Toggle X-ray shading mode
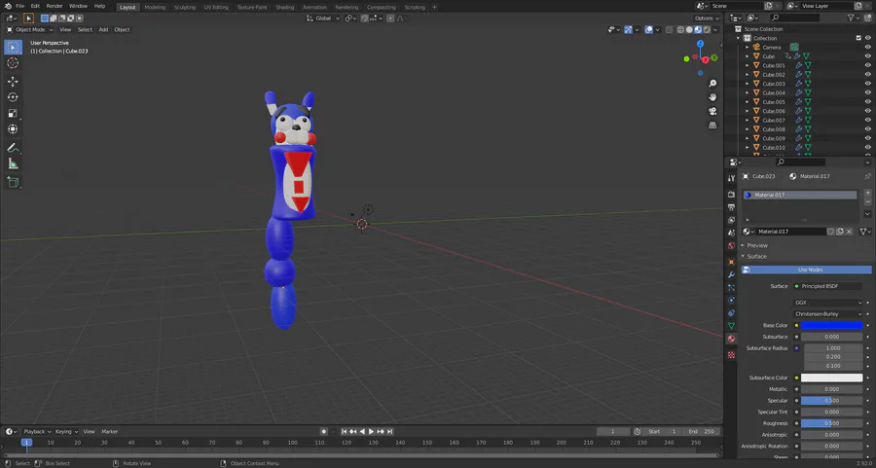This screenshot has width=876, height=468. click(668, 29)
